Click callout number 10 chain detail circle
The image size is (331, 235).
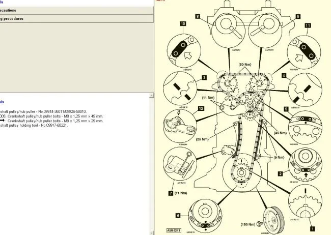click(x=182, y=49)
